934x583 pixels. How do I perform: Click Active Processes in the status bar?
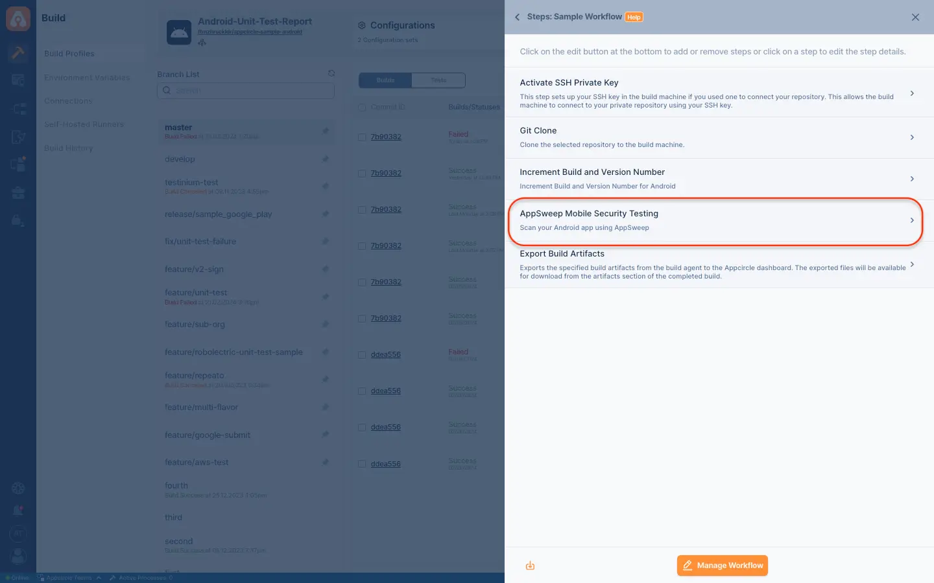[x=141, y=578]
